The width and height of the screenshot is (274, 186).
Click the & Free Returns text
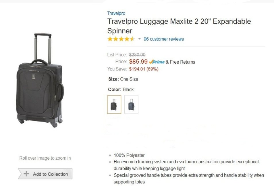pos(180,62)
